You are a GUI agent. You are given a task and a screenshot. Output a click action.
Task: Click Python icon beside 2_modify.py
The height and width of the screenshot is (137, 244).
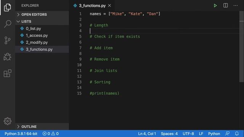[22, 42]
